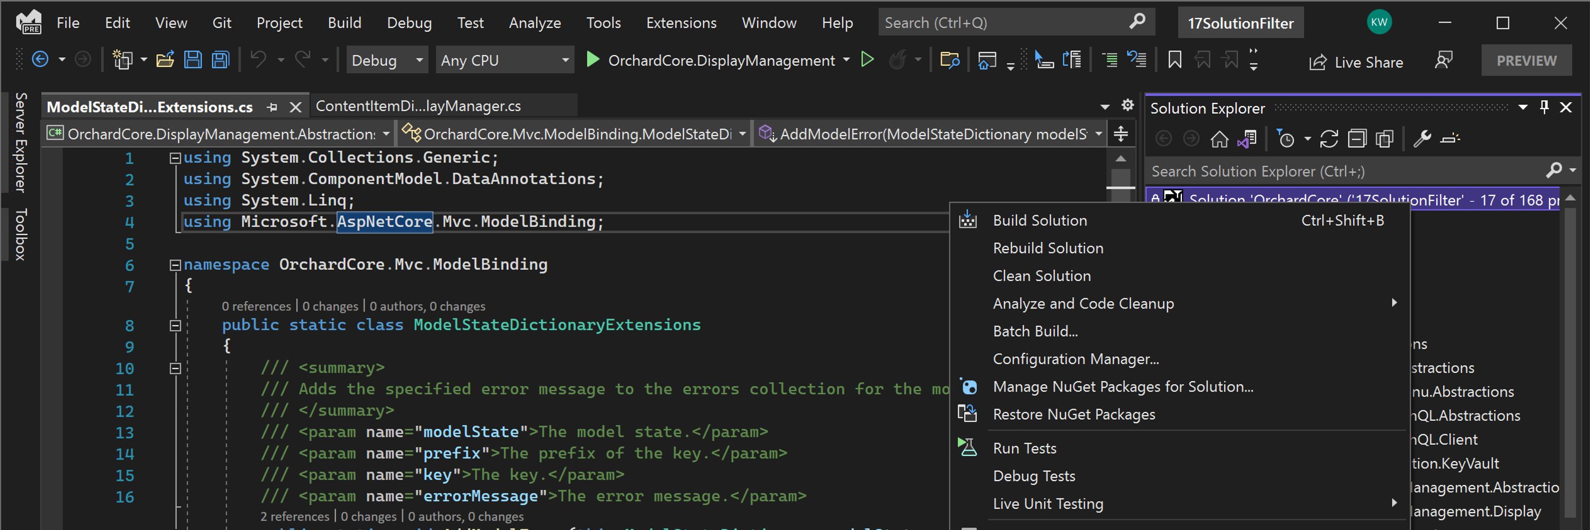Open the type navigation dropdown ModelStateDi
Screen dimensions: 1590x530
574,134
